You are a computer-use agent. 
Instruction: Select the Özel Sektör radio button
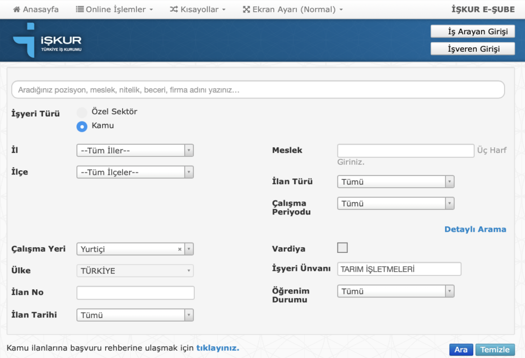click(x=82, y=112)
